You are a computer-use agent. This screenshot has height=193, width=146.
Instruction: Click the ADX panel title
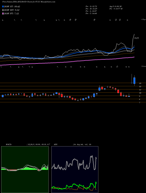coord(56,144)
